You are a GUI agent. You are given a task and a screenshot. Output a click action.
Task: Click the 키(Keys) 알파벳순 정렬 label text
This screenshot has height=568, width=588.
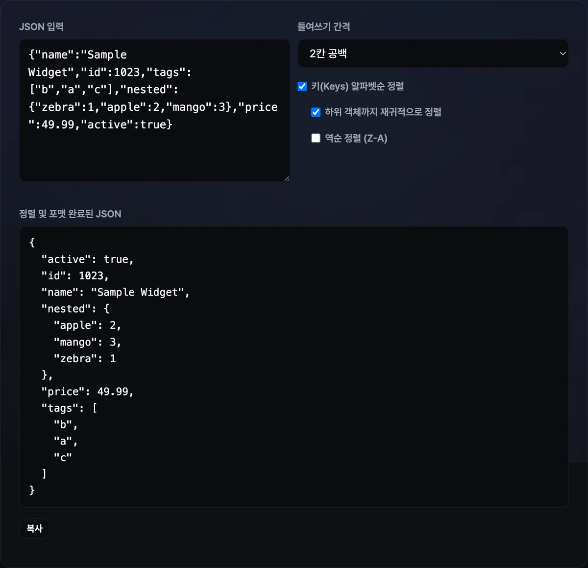coord(358,86)
